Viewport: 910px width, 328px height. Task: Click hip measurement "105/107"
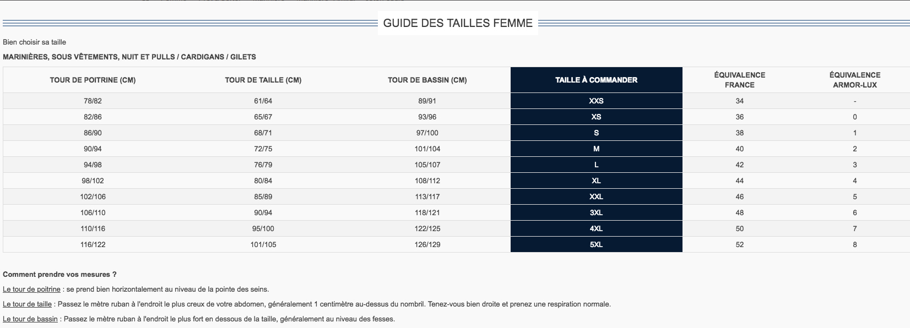click(x=427, y=165)
